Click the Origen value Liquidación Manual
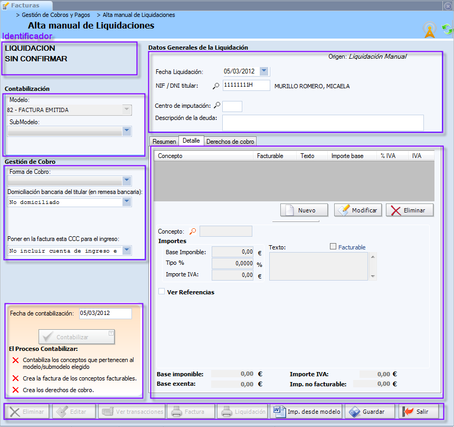The width and height of the screenshot is (454, 427). pyautogui.click(x=377, y=57)
